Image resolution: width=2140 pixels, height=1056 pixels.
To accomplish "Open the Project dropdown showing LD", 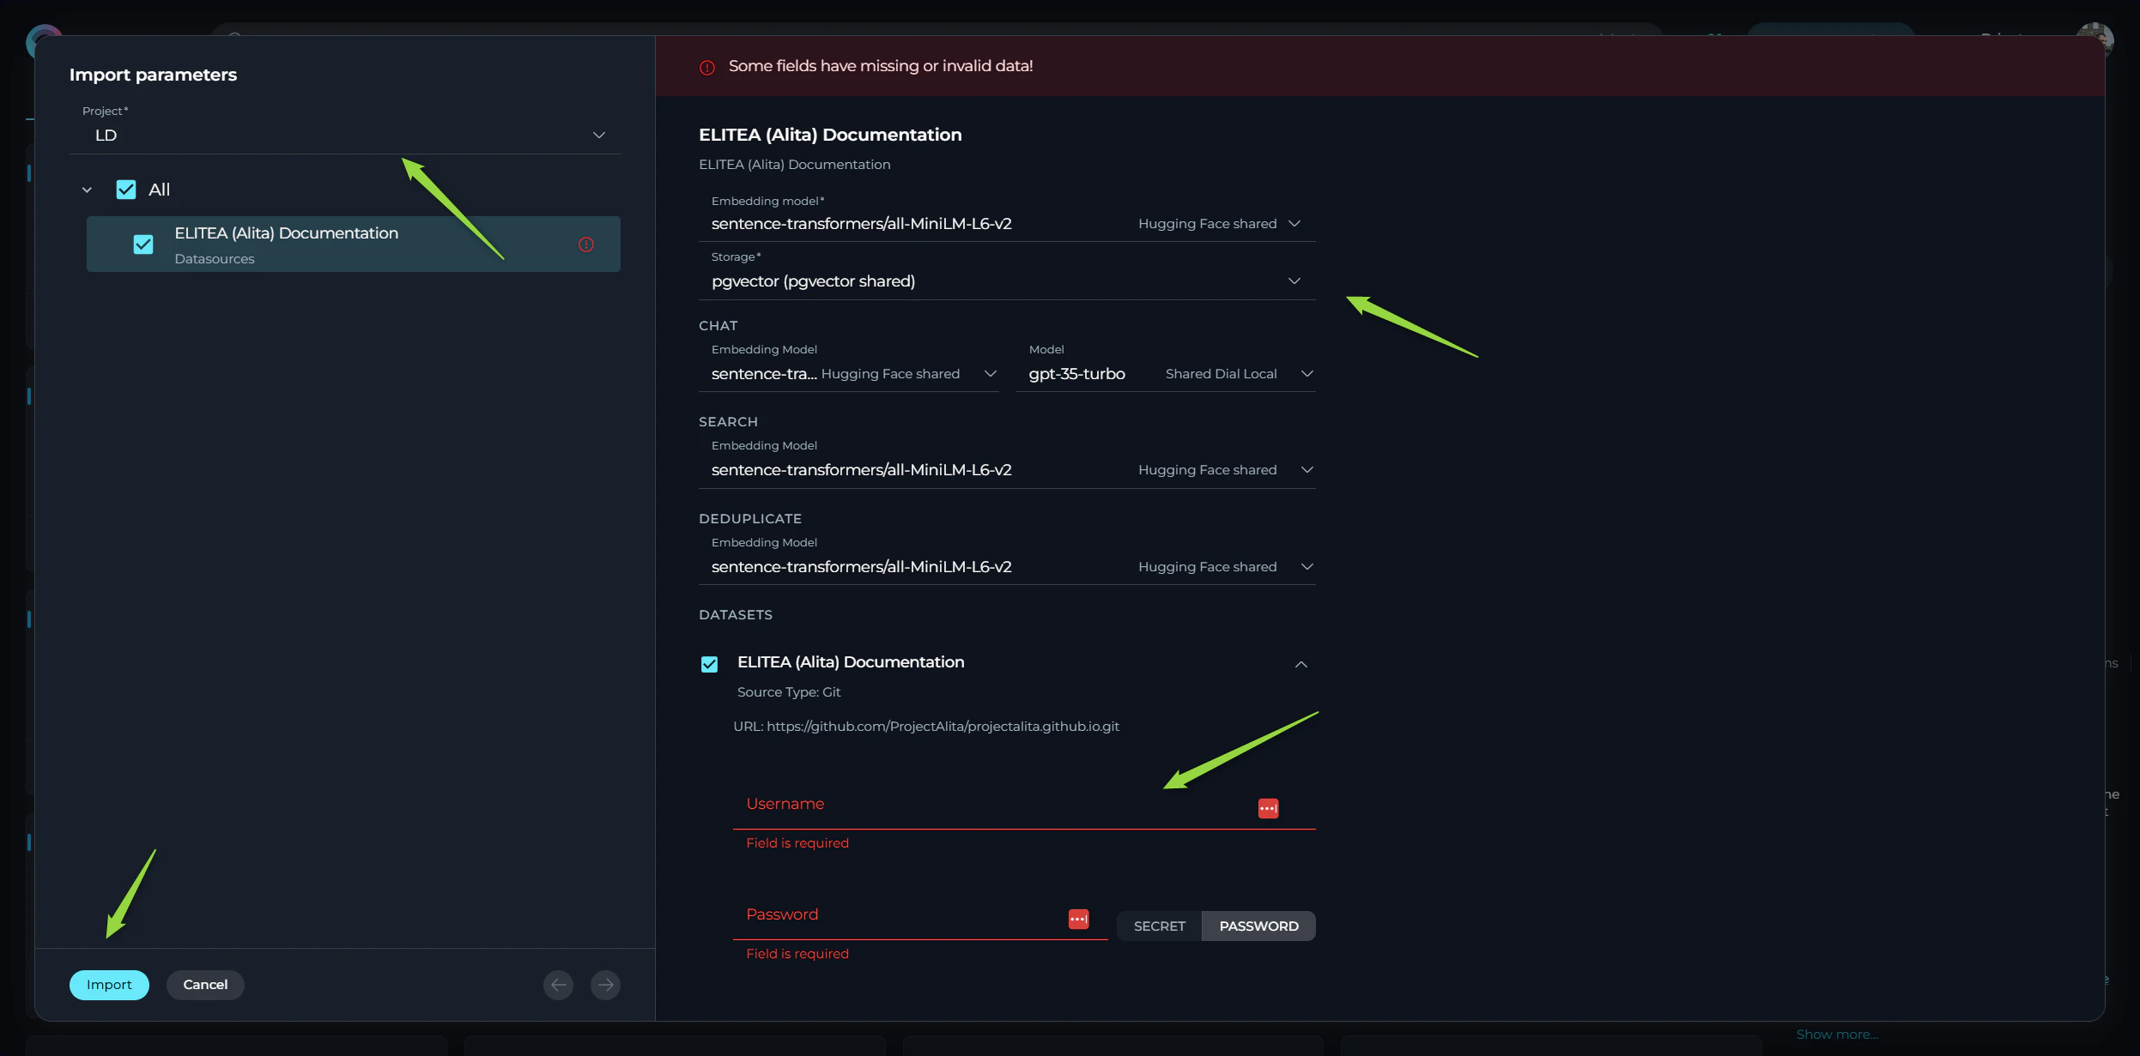I will (345, 135).
